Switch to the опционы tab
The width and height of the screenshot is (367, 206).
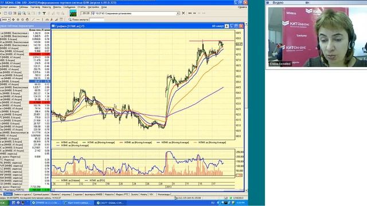point(66,195)
